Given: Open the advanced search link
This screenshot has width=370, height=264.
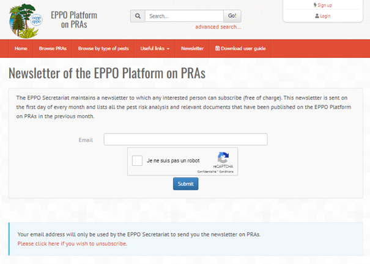Looking at the screenshot, I should [218, 27].
